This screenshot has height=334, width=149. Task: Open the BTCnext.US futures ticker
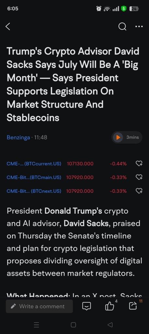34,191
